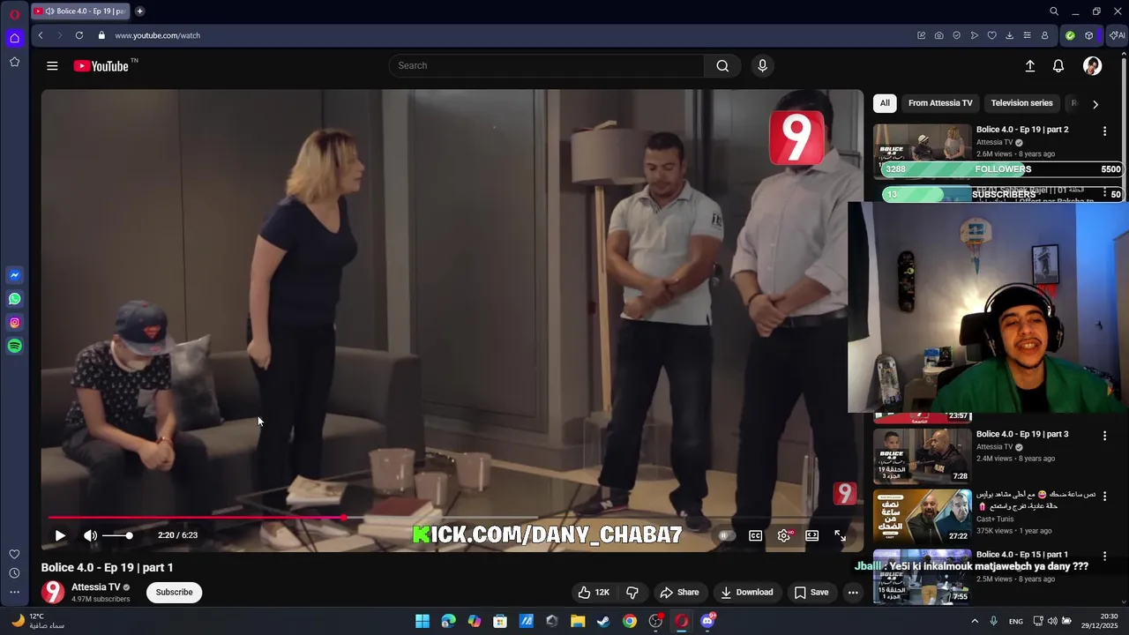
Task: Open Opera sidebar bookmarks star
Action: (x=14, y=62)
